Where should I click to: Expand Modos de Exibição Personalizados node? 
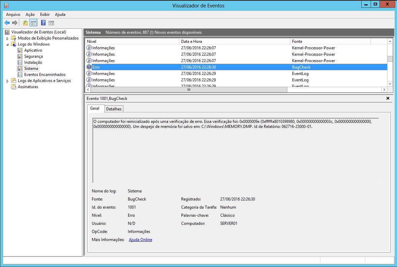[x=7, y=38]
